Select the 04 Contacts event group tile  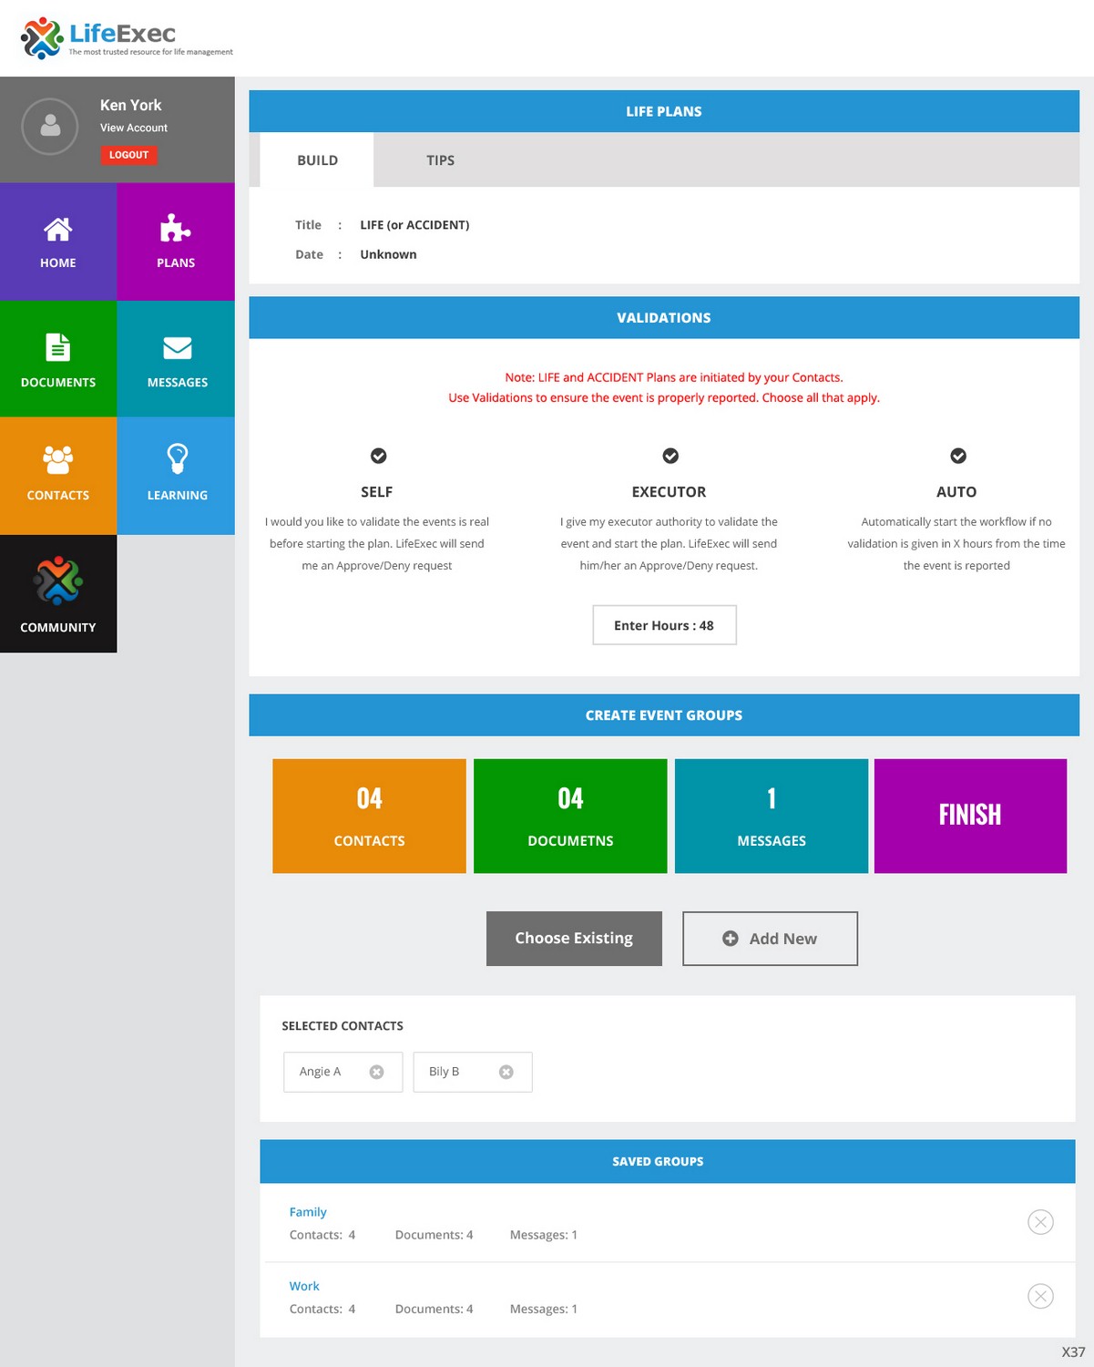(369, 816)
